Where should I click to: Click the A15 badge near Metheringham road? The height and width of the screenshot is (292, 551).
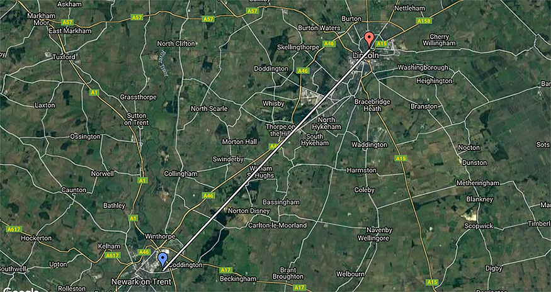pos(401,159)
